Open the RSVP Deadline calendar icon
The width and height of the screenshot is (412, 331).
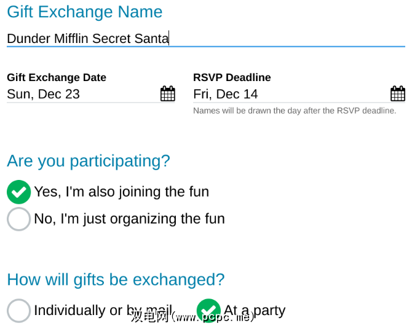398,94
